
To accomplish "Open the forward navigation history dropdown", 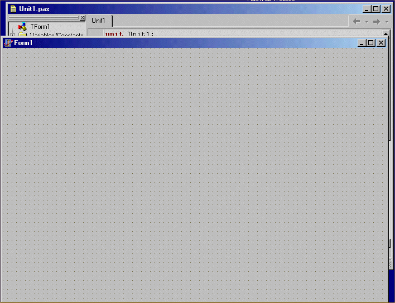I will point(387,22).
